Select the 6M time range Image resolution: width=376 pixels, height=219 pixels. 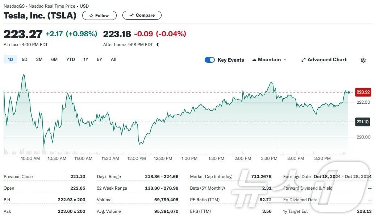[54, 59]
